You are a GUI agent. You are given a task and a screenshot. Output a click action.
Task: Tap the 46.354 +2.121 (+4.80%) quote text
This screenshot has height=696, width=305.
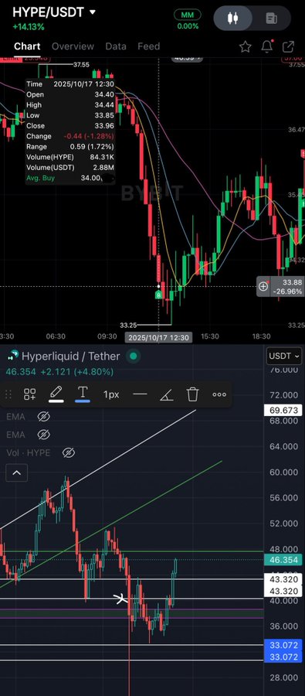[x=59, y=371]
